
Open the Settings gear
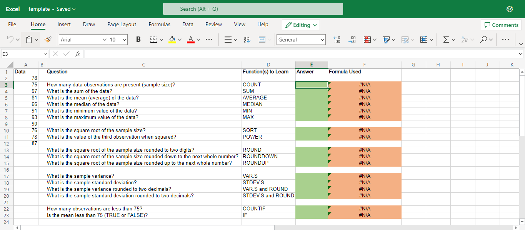510,8
